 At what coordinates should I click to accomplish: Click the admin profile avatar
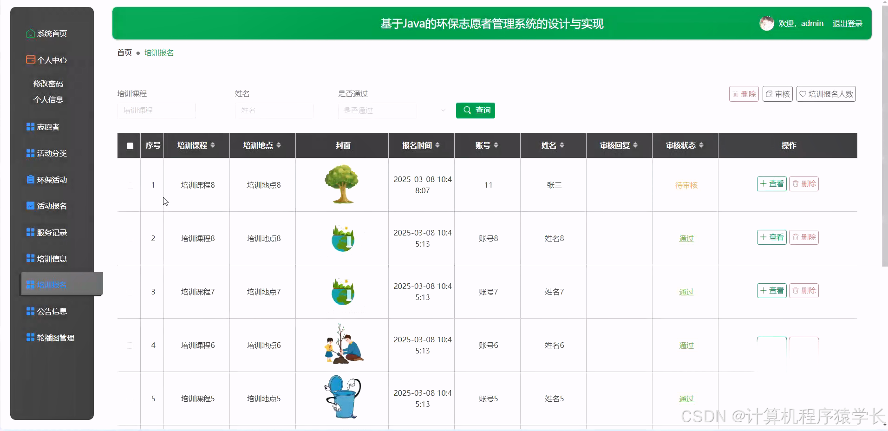click(766, 23)
